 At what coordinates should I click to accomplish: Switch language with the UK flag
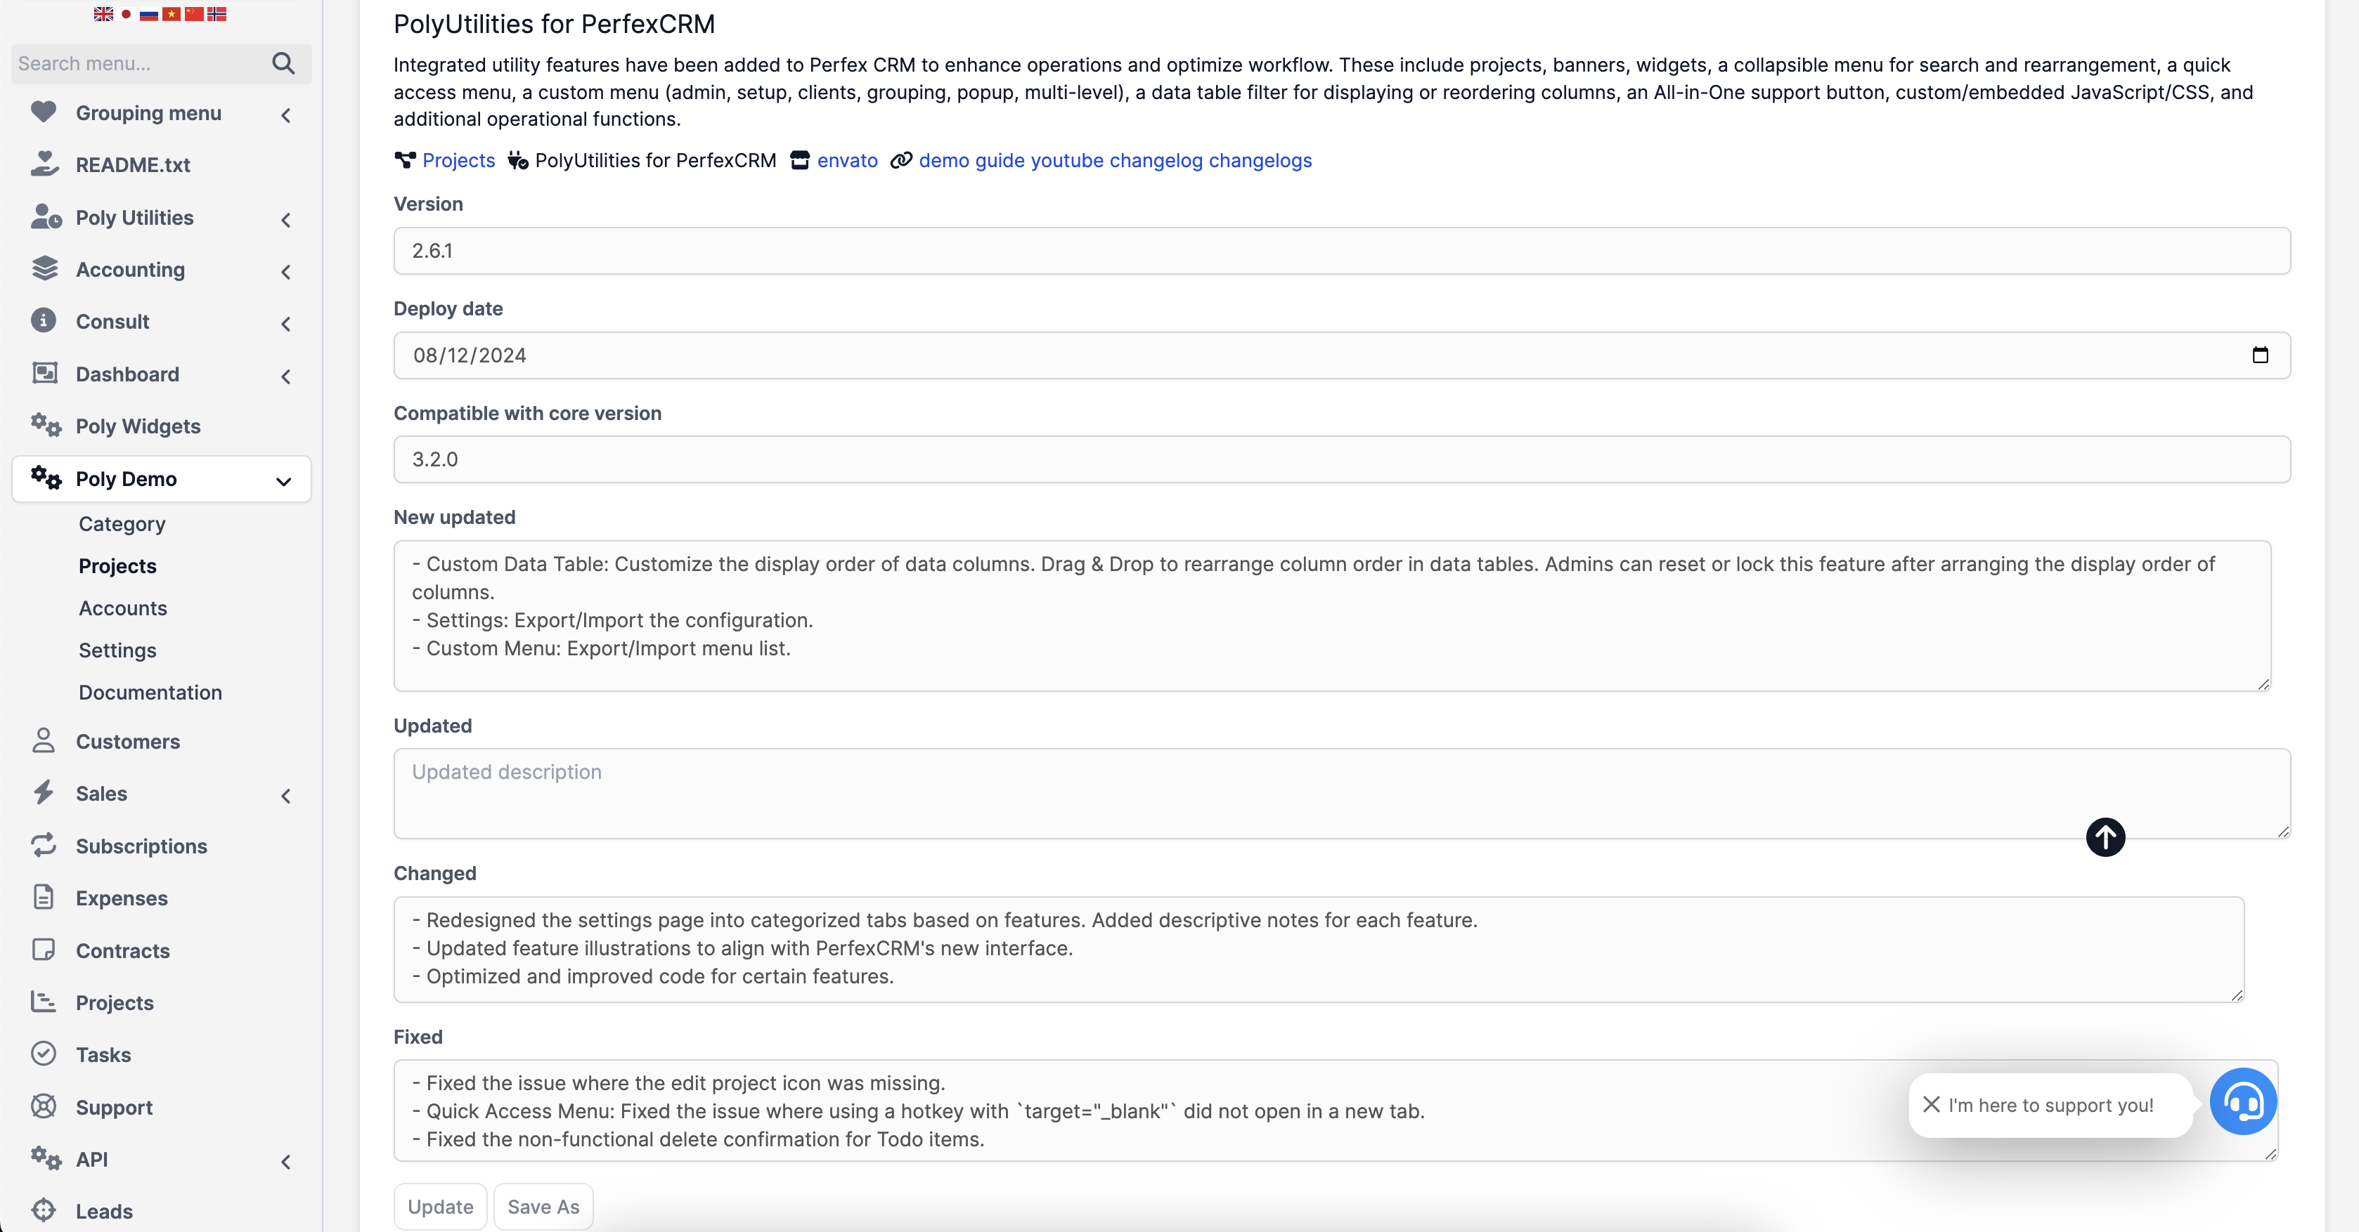(103, 14)
